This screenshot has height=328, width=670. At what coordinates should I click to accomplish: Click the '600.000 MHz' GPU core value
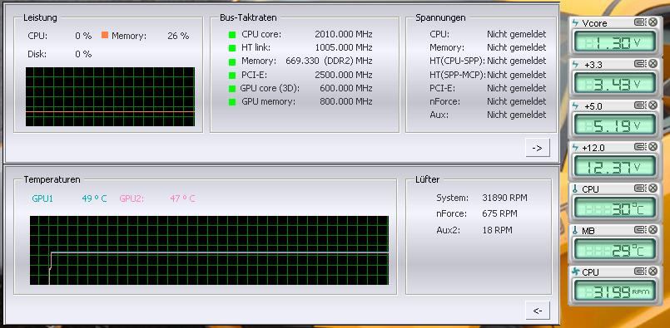[346, 88]
